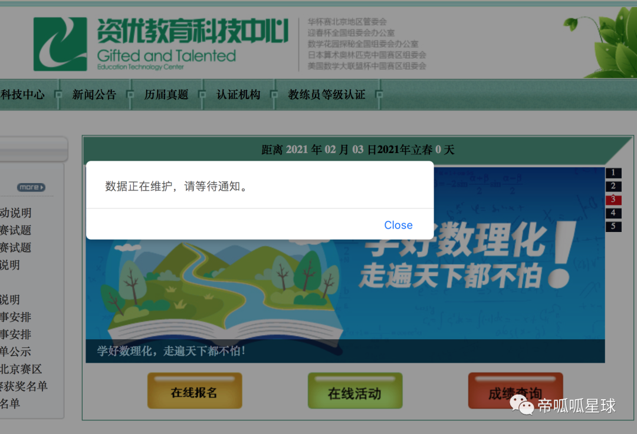The image size is (637, 434).
Task: Dismiss the maintenance dialog with Close
Action: 398,225
